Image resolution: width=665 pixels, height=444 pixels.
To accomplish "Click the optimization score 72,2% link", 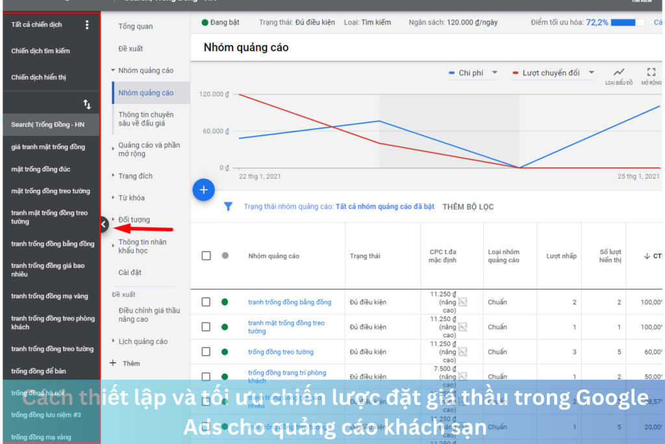I will [597, 23].
